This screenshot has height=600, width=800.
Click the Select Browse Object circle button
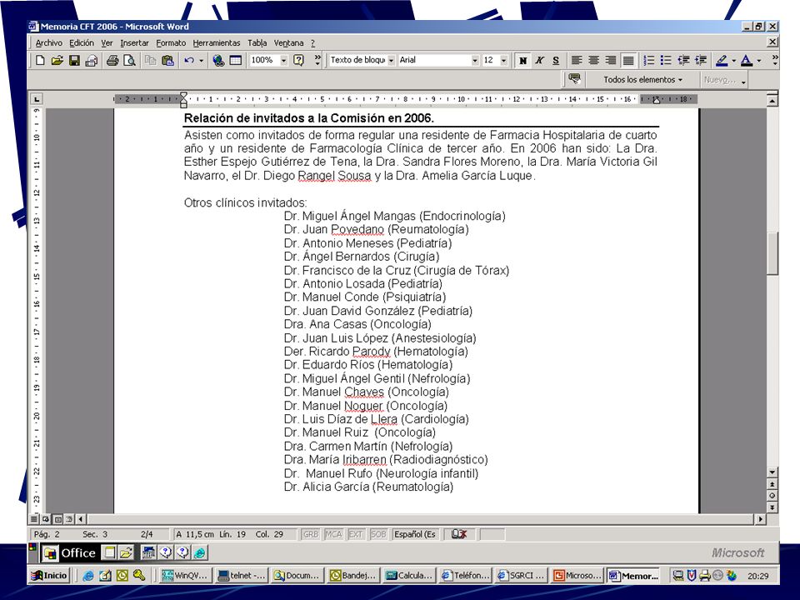coord(772,495)
